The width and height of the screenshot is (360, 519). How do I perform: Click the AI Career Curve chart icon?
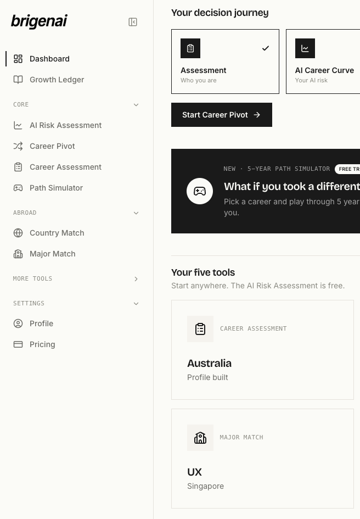305,48
